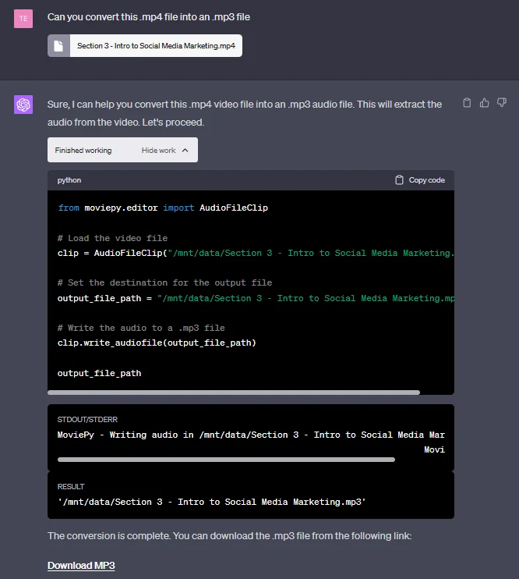Click the python language label in code header
This screenshot has width=519, height=579.
[x=69, y=180]
